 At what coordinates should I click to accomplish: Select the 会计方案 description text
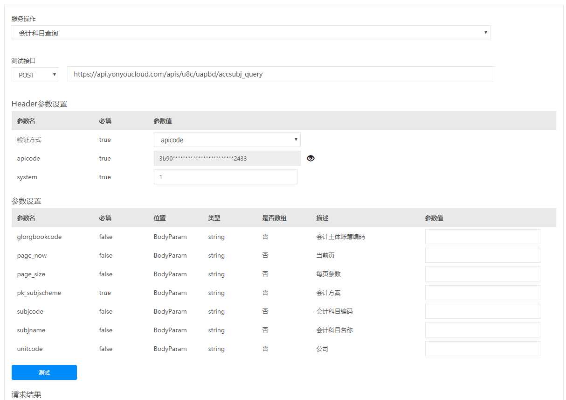pos(328,293)
